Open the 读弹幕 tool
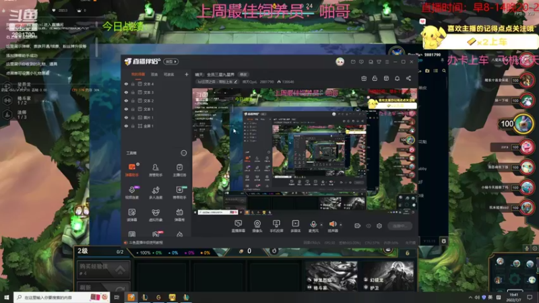539x303 pixels. click(x=132, y=215)
